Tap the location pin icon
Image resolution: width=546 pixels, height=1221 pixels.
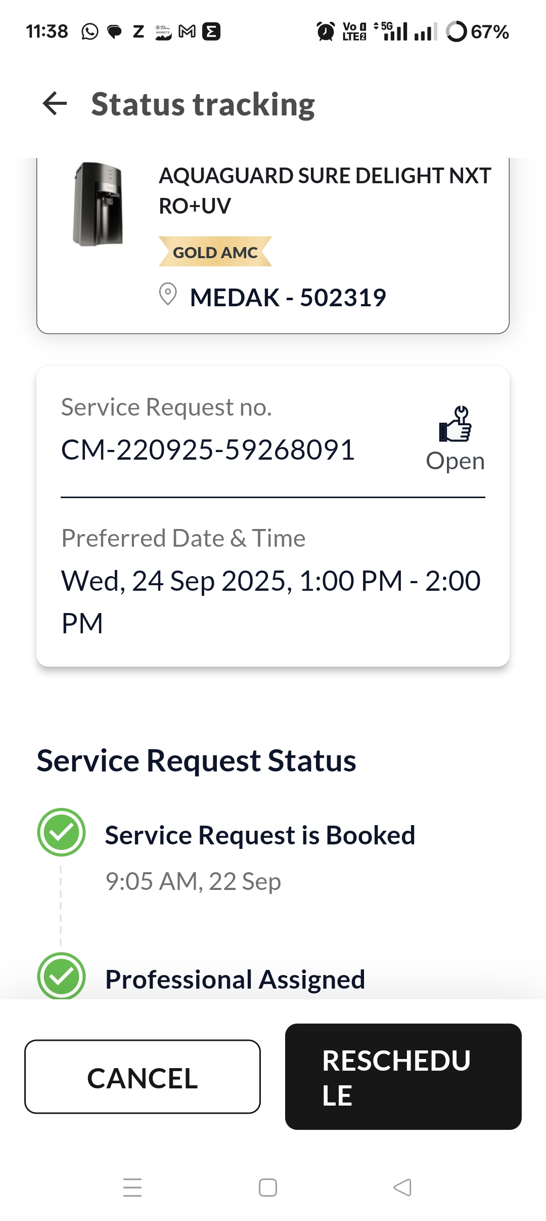168,294
